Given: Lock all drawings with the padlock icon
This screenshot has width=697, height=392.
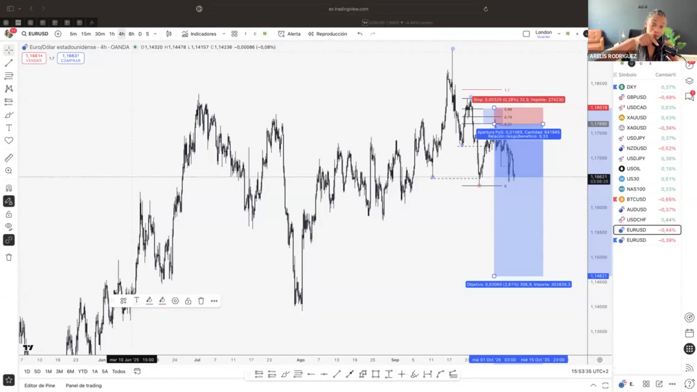Looking at the screenshot, I should tap(8, 214).
